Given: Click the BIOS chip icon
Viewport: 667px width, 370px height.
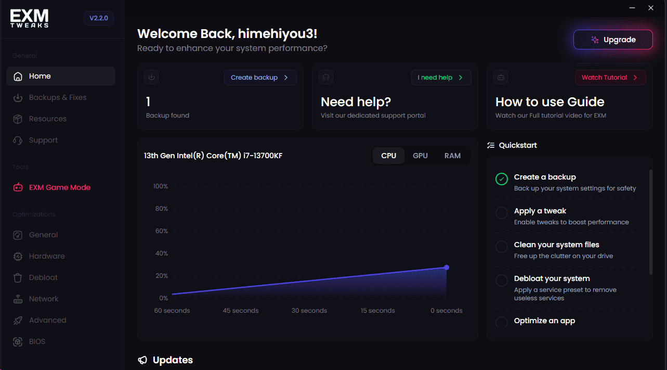Looking at the screenshot, I should pyautogui.click(x=18, y=342).
